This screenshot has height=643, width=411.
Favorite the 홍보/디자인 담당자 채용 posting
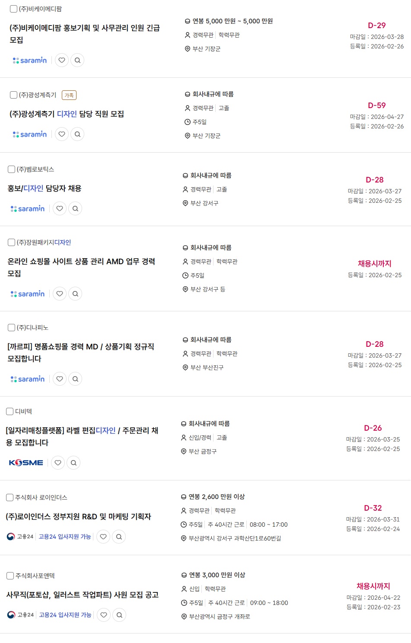pos(60,209)
